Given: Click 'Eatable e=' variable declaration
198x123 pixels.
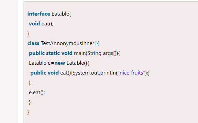Looking at the screenshot, I should click(x=42, y=63).
